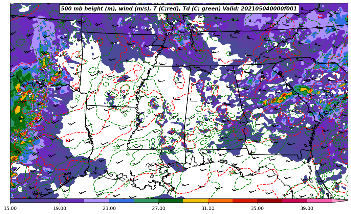
Task: Click the 15.00 colorbar tick label
Action: [10, 208]
